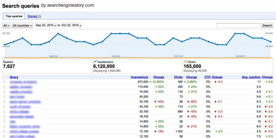Click the 8% CTR value
276x138 pixels.
point(208,131)
